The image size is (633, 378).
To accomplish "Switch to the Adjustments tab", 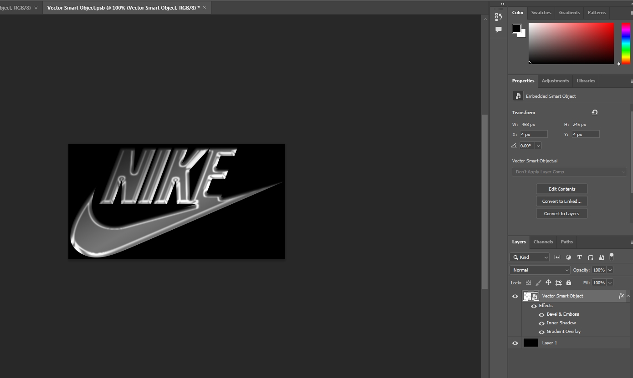I will tap(555, 81).
